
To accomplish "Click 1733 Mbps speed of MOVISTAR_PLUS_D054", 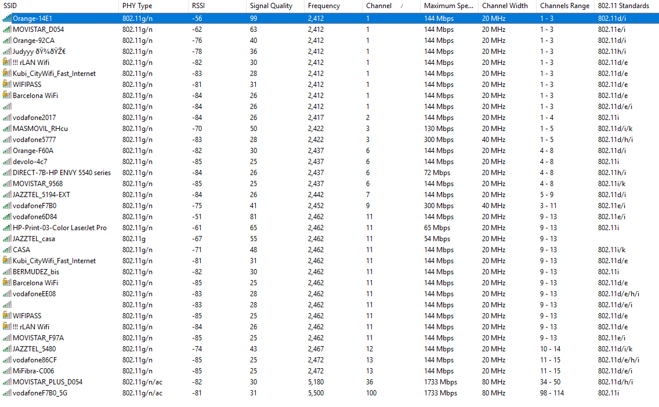I will pyautogui.click(x=440, y=382).
